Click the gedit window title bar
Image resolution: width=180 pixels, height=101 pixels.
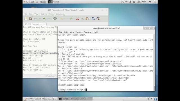click(66, 10)
